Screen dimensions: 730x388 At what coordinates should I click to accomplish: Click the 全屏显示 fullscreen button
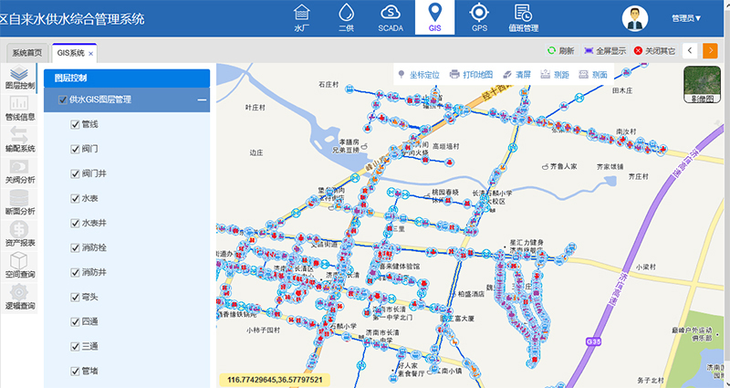[x=605, y=51]
